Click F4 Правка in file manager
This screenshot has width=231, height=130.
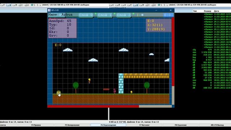36,125
